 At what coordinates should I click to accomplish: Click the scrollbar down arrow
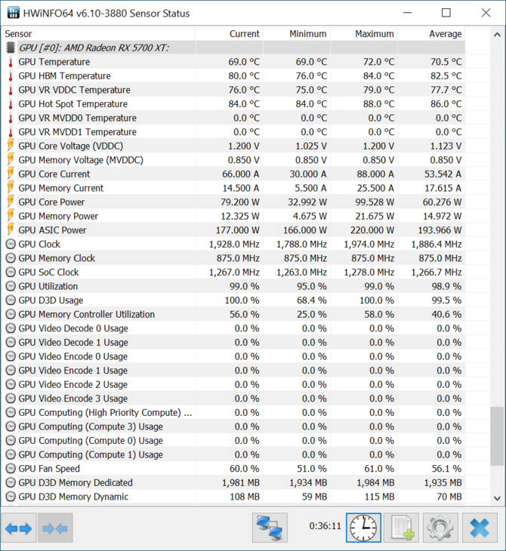coord(497,498)
